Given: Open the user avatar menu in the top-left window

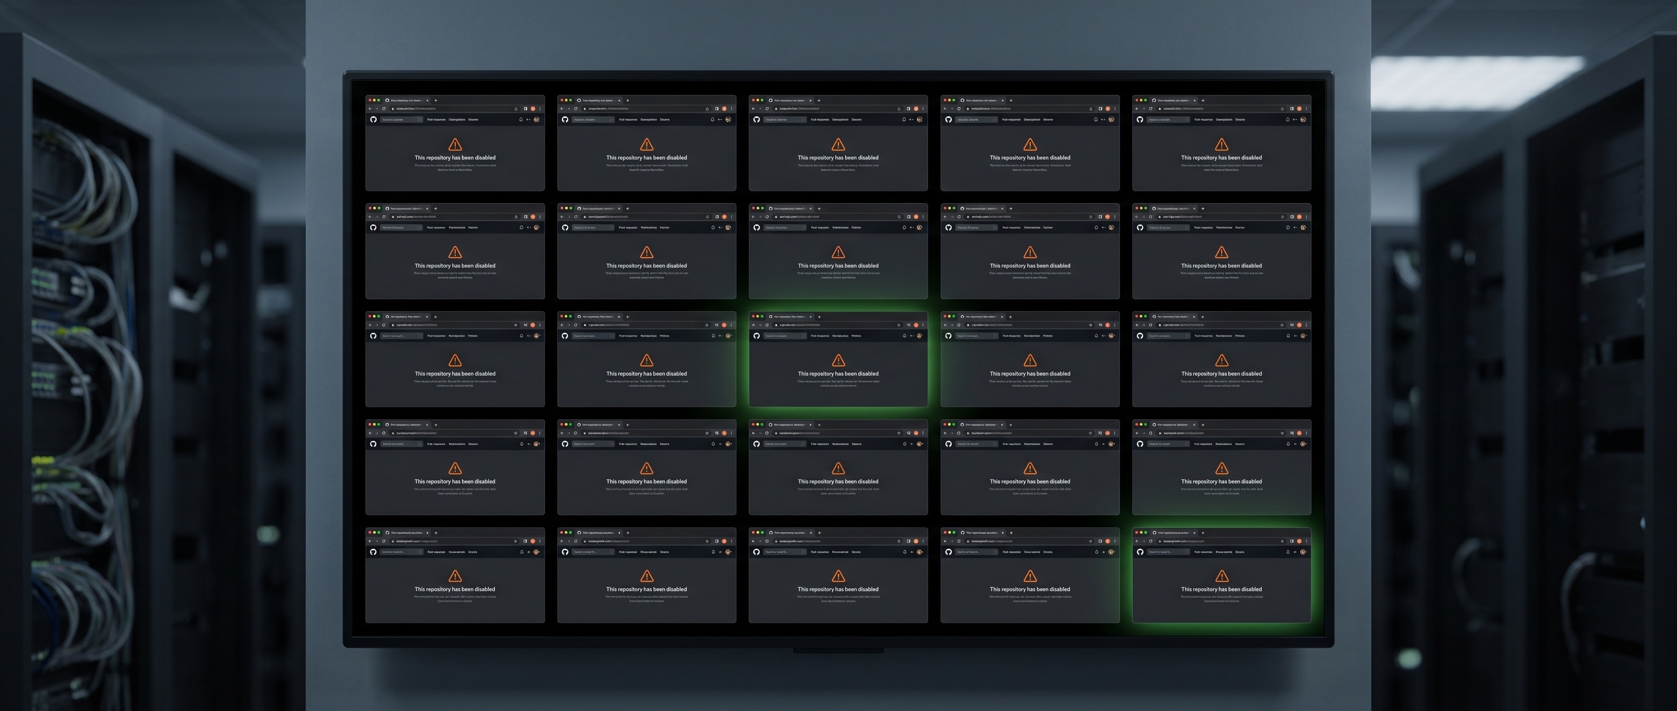Looking at the screenshot, I should (x=536, y=120).
